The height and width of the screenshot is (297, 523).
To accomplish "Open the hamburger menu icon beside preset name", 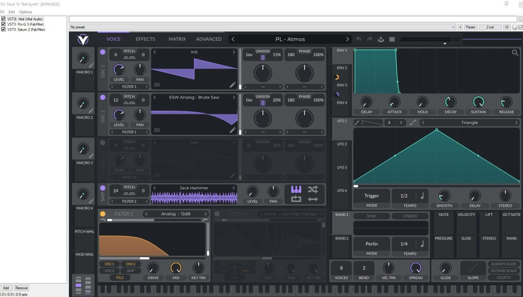I will point(392,39).
